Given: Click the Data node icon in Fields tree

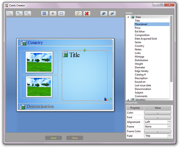Looking at the screenshot, I should 133,17.
